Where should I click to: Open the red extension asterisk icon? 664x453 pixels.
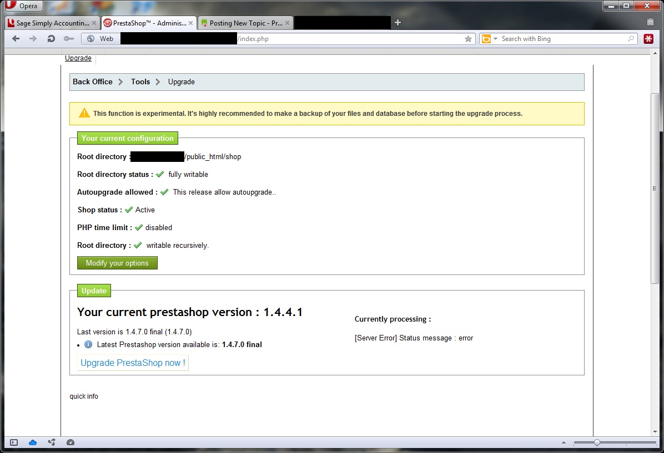click(x=648, y=39)
